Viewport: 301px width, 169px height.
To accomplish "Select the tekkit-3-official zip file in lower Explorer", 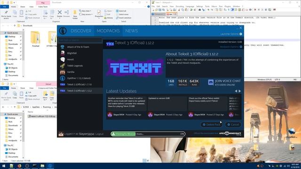I will [x=42, y=116].
